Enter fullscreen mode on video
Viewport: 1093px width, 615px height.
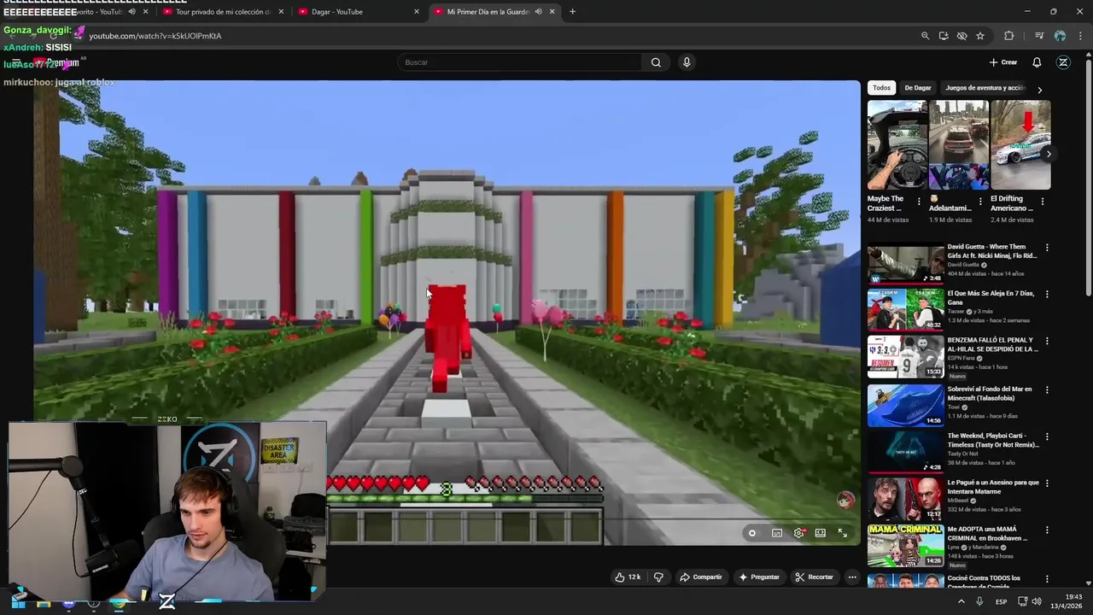pos(843,533)
